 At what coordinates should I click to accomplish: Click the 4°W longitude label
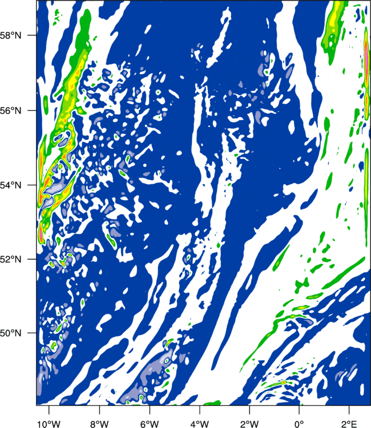coord(200,424)
